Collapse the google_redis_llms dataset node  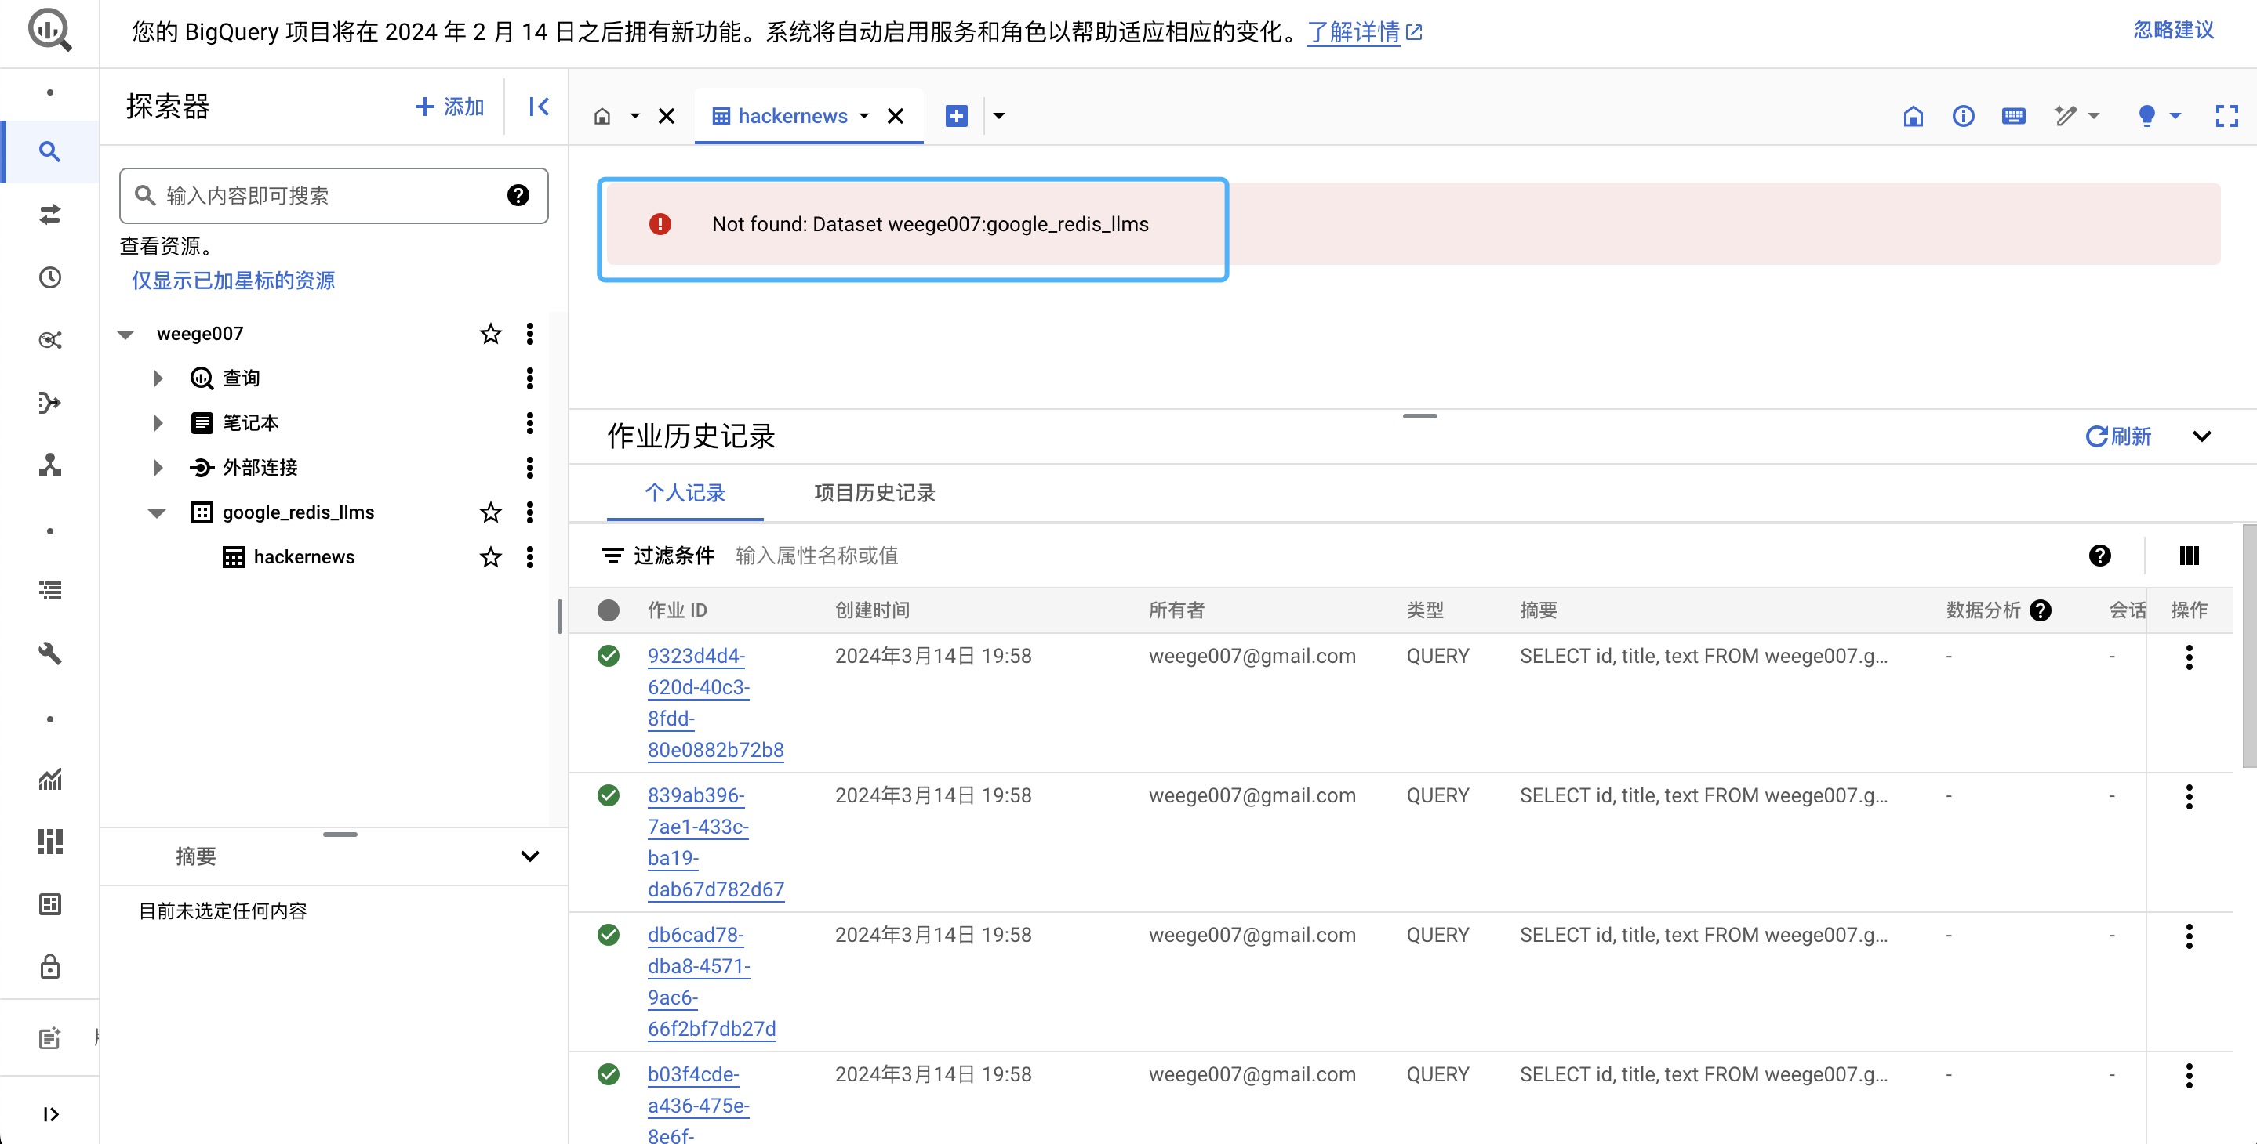[x=157, y=513]
